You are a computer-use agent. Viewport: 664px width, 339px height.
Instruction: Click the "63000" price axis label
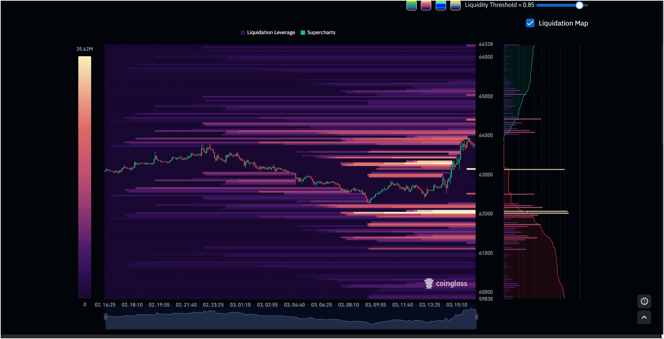pyautogui.click(x=486, y=175)
